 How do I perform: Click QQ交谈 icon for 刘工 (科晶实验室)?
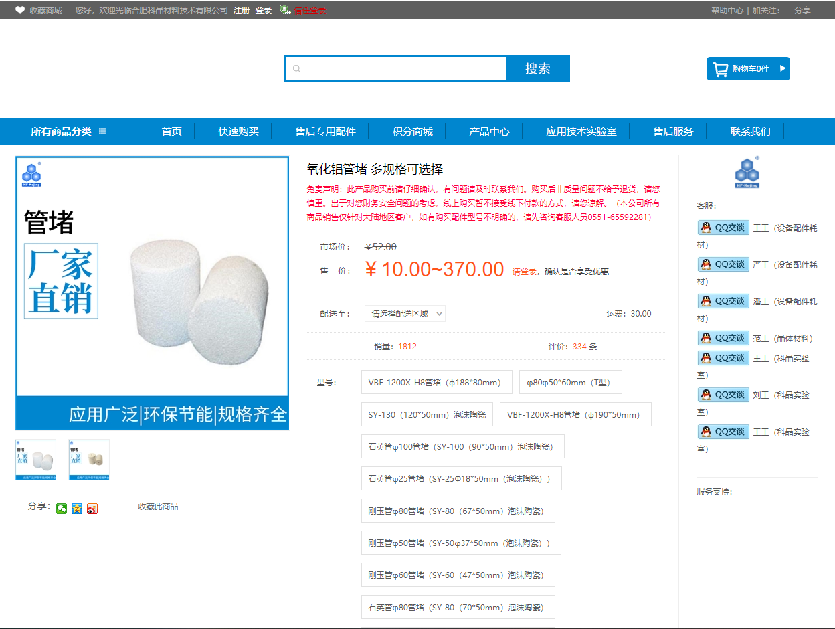coord(723,395)
